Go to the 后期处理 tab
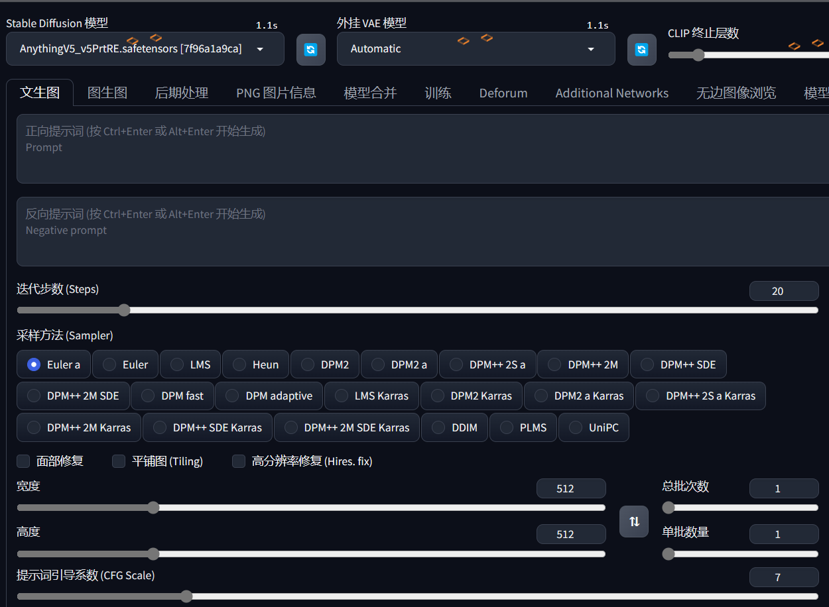 click(182, 93)
